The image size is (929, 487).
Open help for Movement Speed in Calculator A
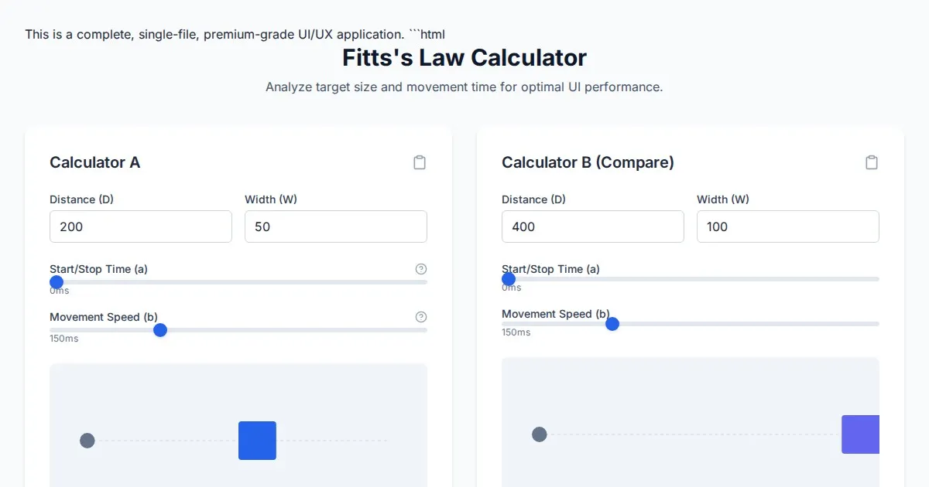(x=421, y=317)
